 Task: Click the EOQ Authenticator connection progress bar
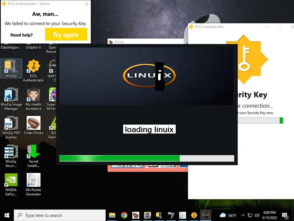(260, 121)
